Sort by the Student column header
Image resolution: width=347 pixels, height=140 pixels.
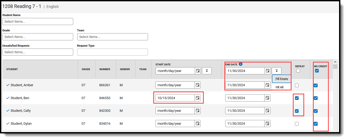click(x=12, y=69)
